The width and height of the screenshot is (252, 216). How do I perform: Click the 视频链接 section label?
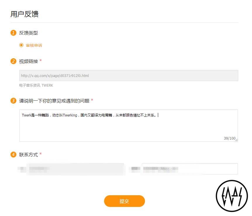tap(28, 61)
